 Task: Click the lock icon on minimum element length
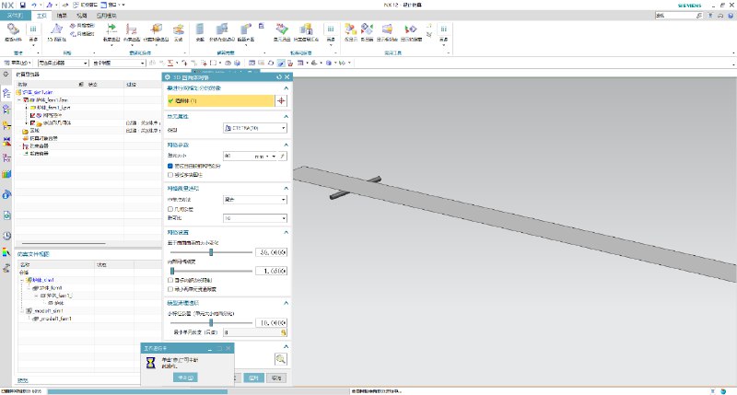(x=284, y=332)
